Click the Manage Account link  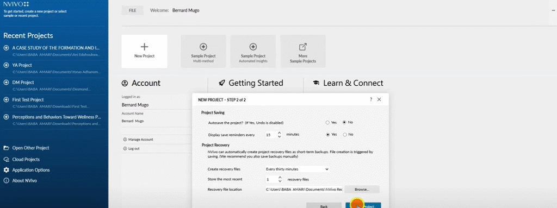coord(140,140)
